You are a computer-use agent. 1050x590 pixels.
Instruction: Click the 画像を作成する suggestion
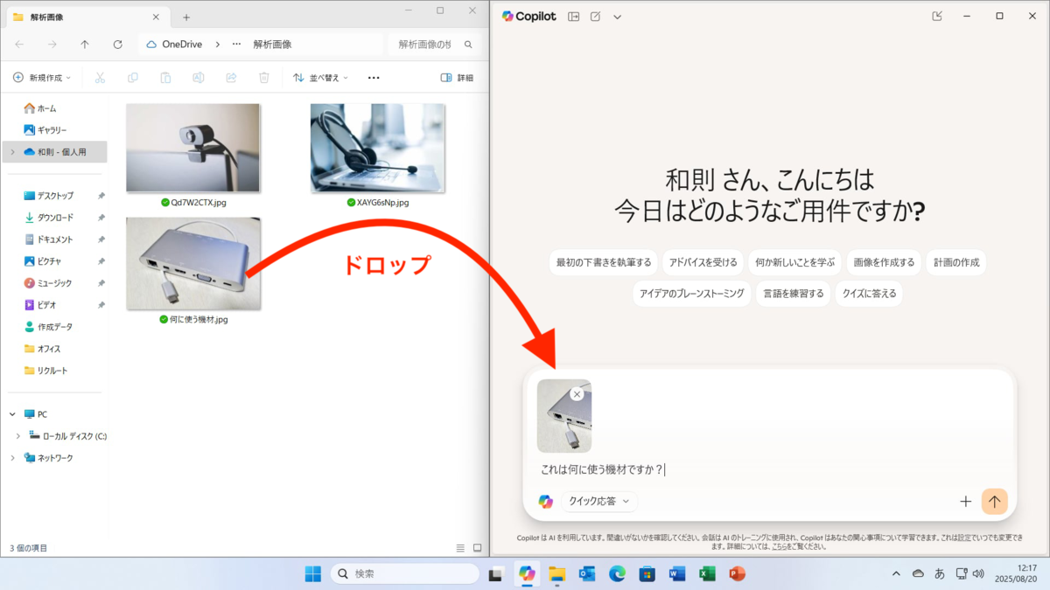tap(884, 262)
